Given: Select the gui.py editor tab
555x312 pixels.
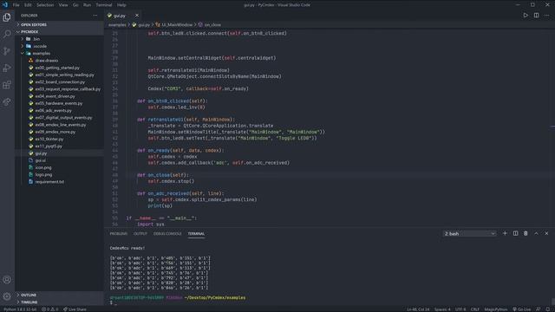Looking at the screenshot, I should coord(123,16).
